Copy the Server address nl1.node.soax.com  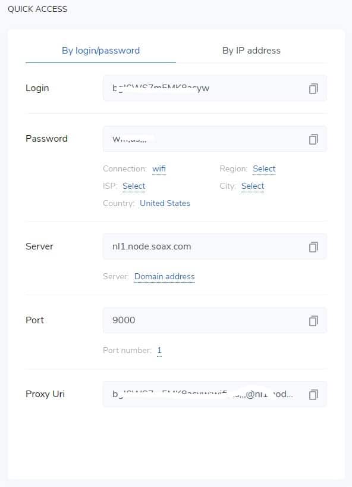coord(313,247)
